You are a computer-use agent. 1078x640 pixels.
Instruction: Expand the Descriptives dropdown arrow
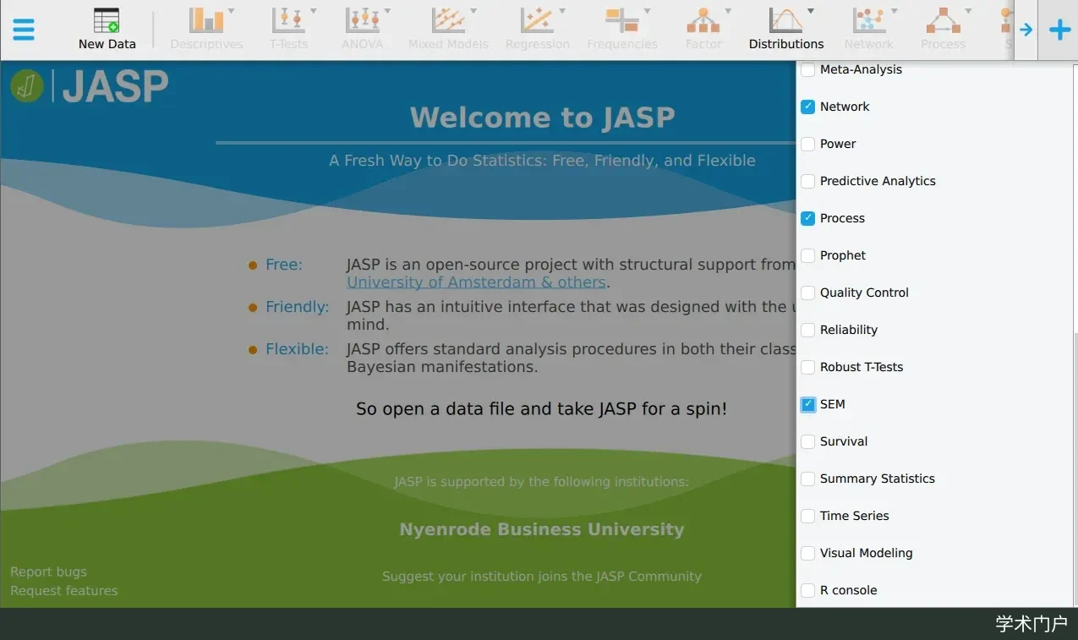pos(232,12)
